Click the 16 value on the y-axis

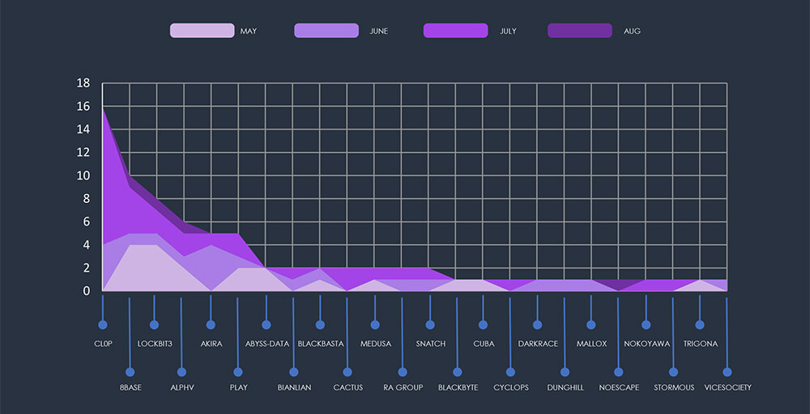pyautogui.click(x=83, y=106)
